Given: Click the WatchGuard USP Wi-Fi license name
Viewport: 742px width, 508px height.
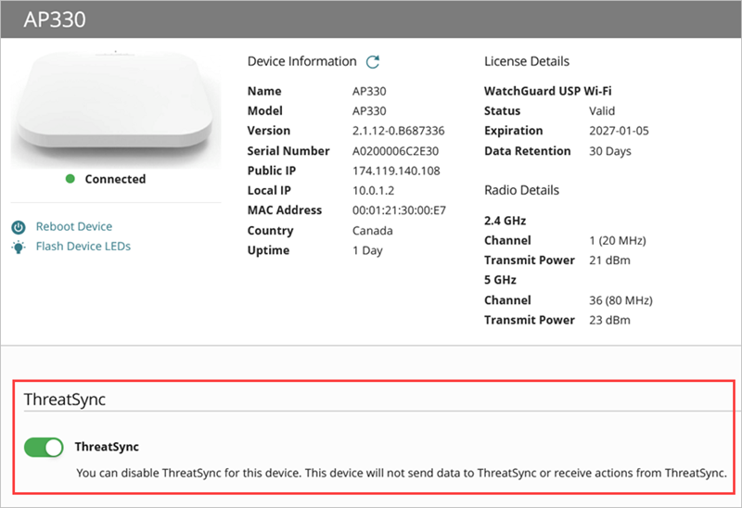Looking at the screenshot, I should [x=547, y=91].
